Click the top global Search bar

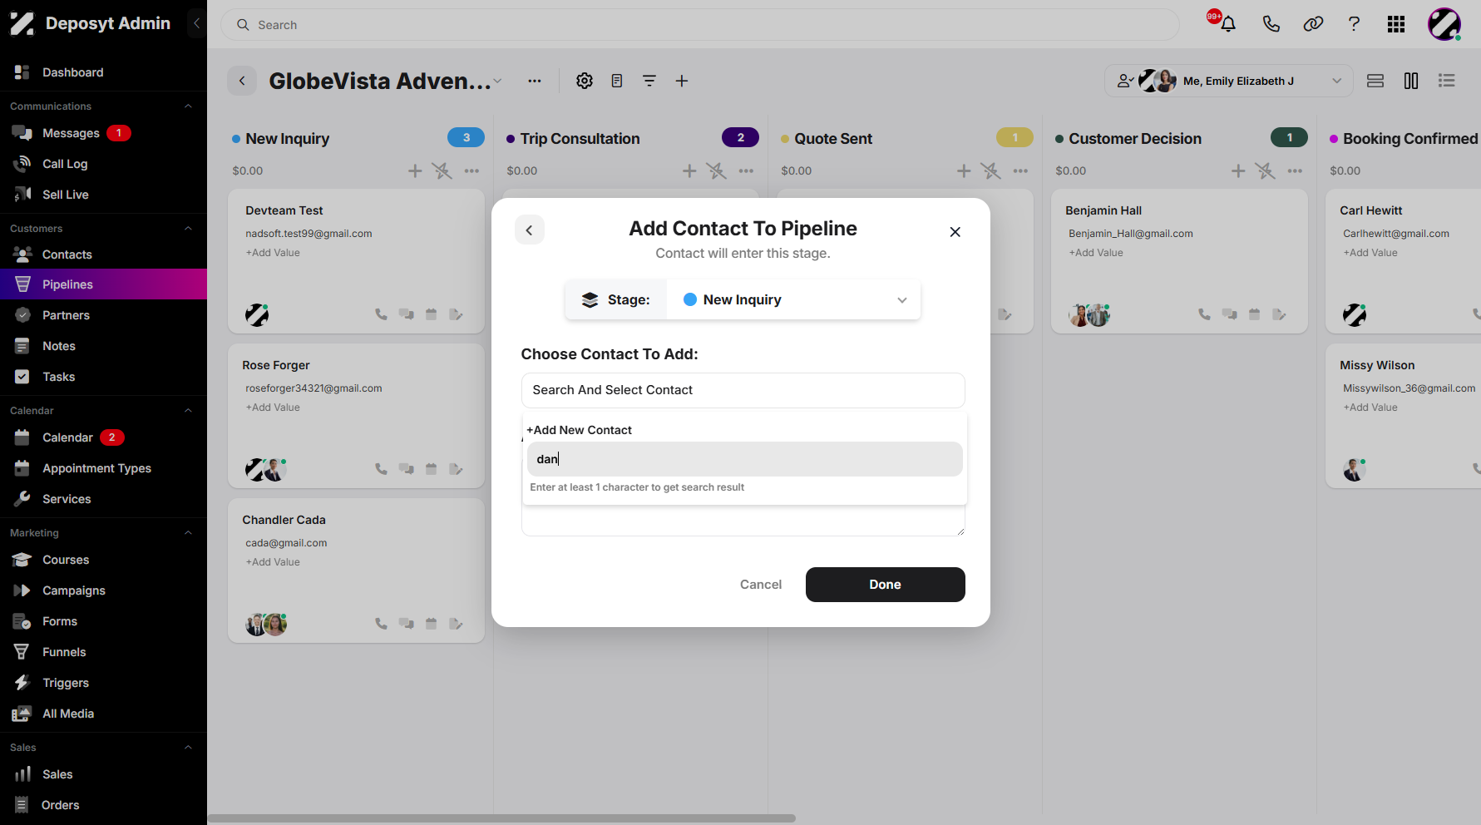[699, 25]
